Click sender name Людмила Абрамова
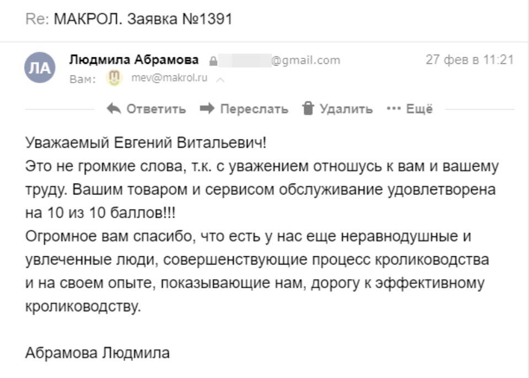Screen dimensions: 529x378 [x=134, y=61]
